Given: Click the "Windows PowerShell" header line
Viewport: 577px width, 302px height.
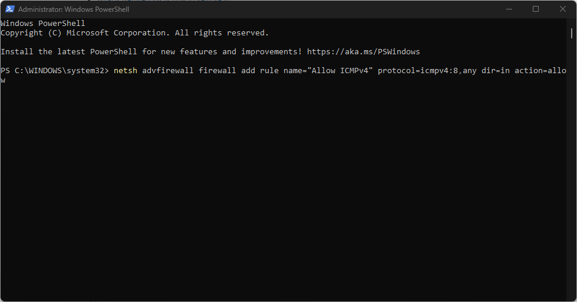Looking at the screenshot, I should click(x=43, y=24).
